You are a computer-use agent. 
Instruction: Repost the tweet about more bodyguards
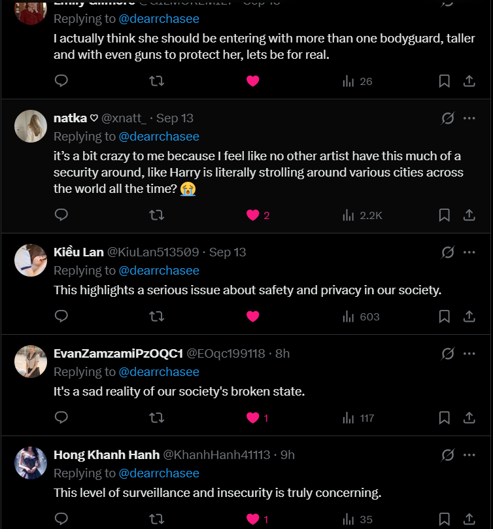coord(156,81)
